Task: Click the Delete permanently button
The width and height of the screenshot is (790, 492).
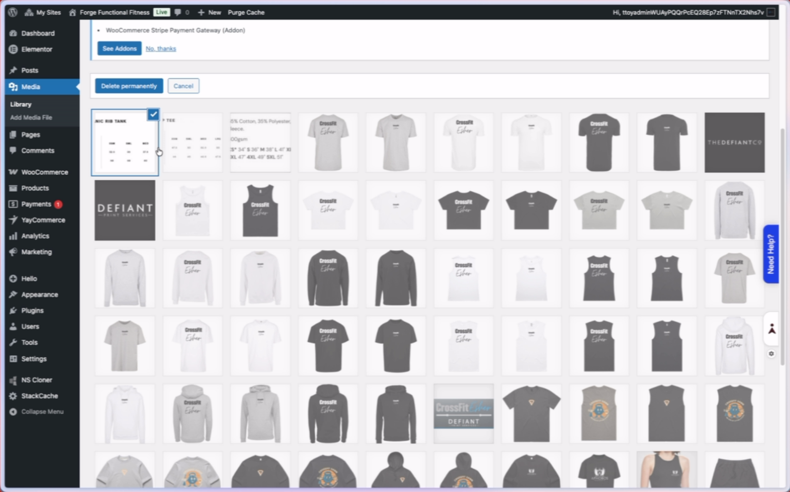Action: 129,86
